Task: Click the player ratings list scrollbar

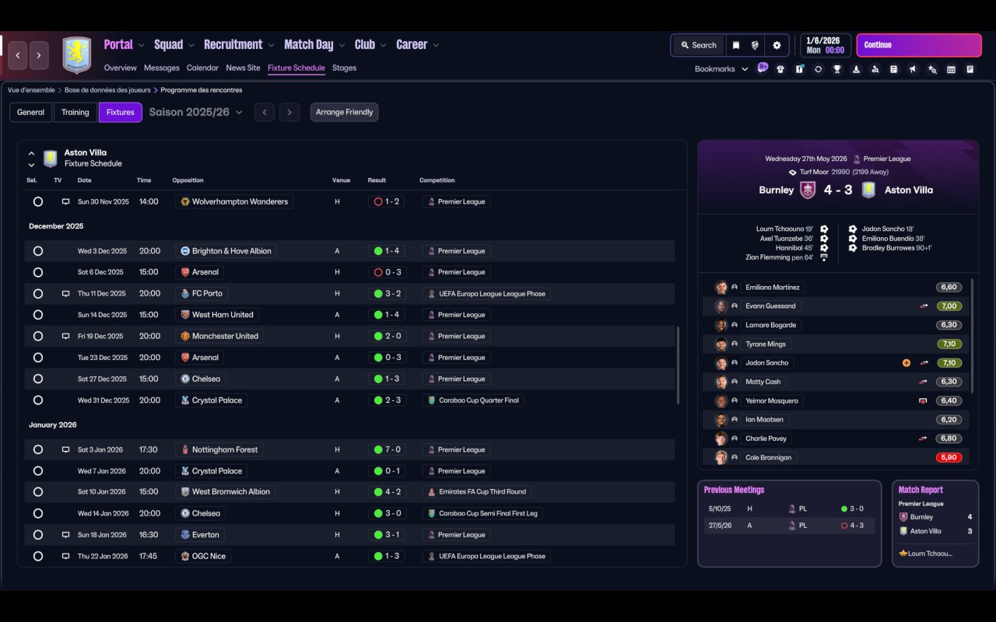Action: coord(973,334)
